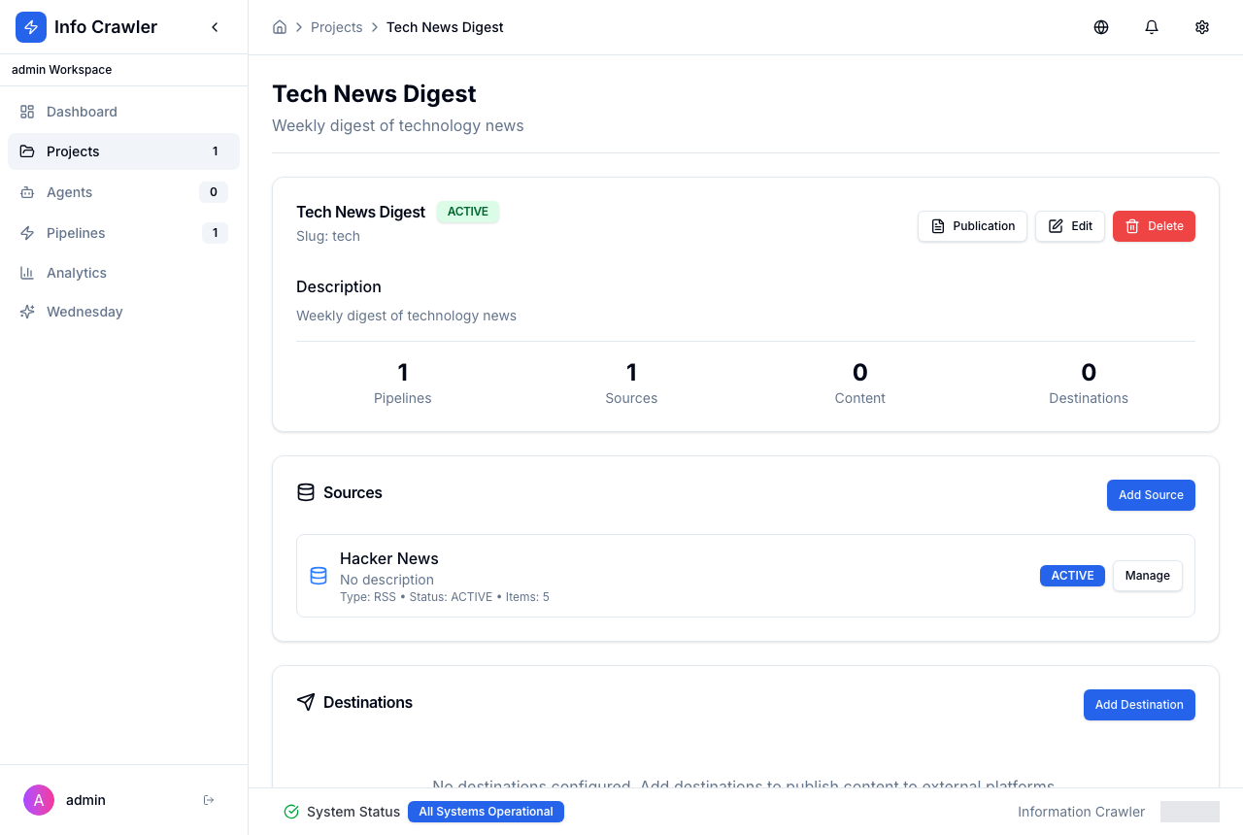This screenshot has height=835, width=1243.
Task: Click the Sources count stat
Action: tap(631, 383)
